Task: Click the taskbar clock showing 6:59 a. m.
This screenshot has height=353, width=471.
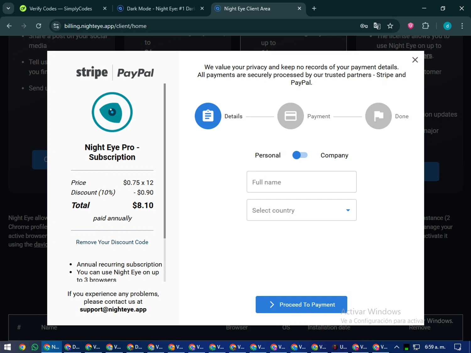Action: [x=435, y=347]
